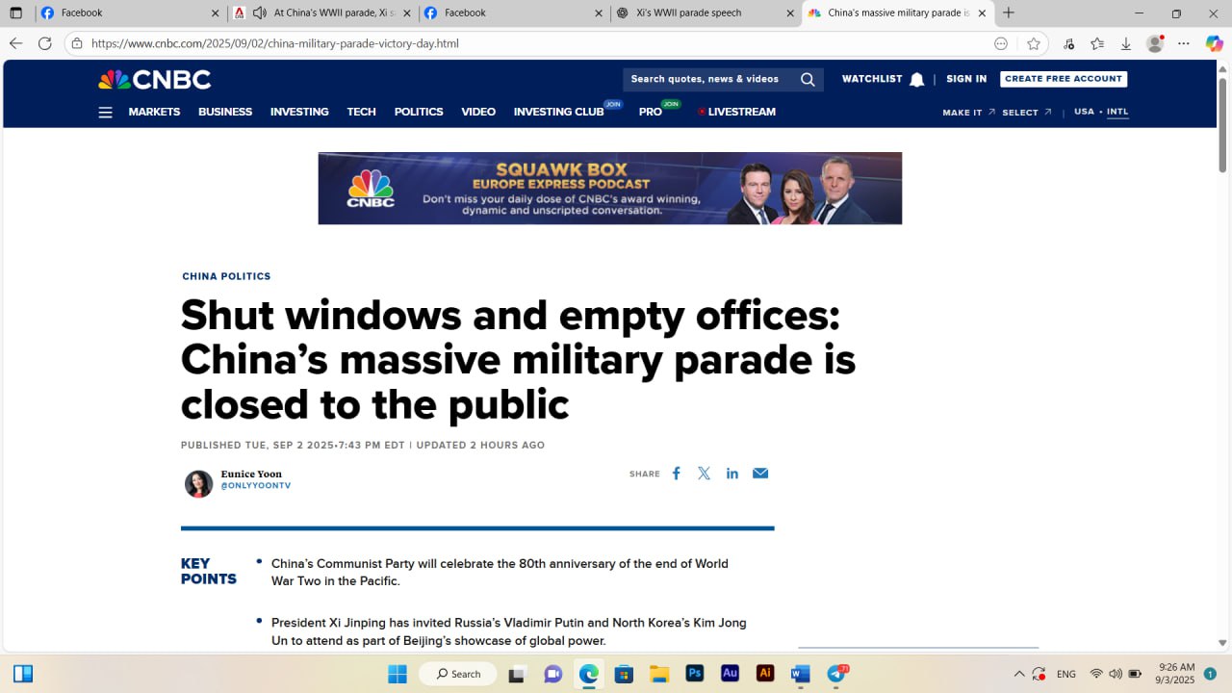The width and height of the screenshot is (1232, 693).
Task: Open browser downloads icon
Action: tap(1126, 43)
